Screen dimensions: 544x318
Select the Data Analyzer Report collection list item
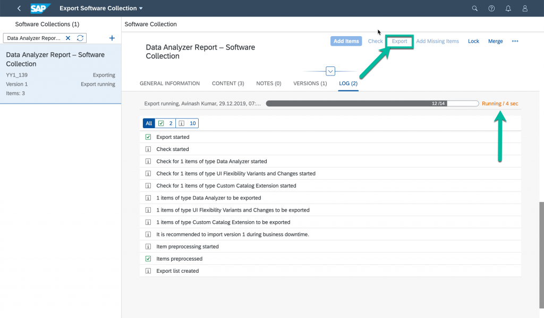pos(61,73)
